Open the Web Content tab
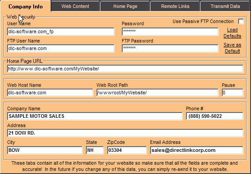The width and height of the screenshot is (251, 174). [x=75, y=6]
